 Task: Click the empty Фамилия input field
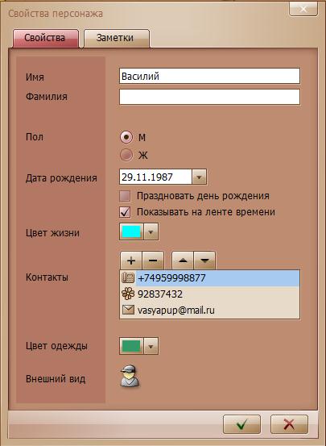pyautogui.click(x=209, y=97)
